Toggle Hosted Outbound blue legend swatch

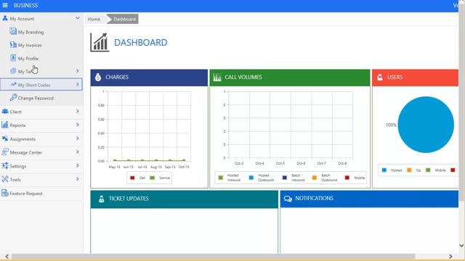251,178
